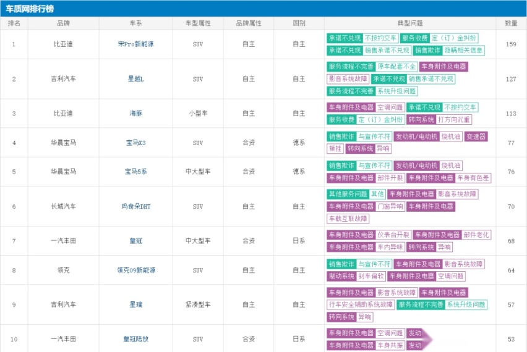Open the 宝马5系 car series link
The image size is (527, 352).
tap(136, 172)
